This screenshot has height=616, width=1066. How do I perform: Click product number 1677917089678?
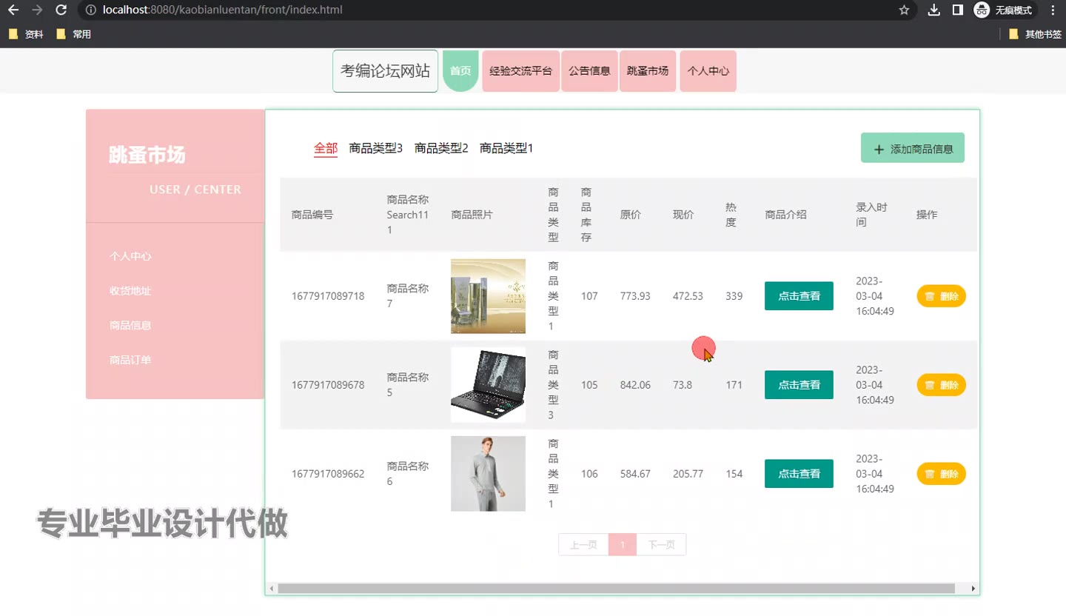[328, 385]
